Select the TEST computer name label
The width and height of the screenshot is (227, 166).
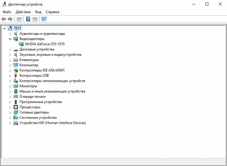[18, 28]
